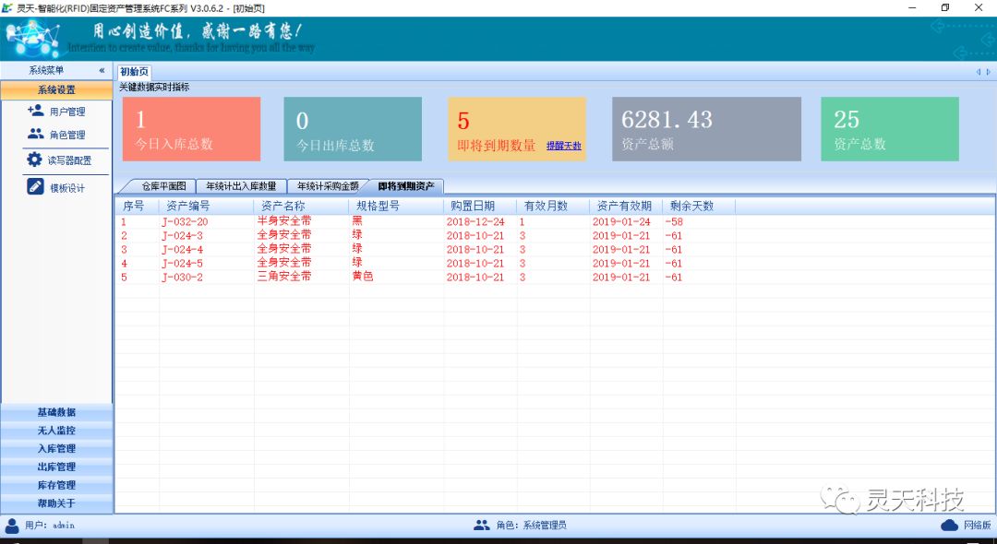This screenshot has width=997, height=544.
Task: Expand the 系统设置 menu group
Action: (x=57, y=89)
